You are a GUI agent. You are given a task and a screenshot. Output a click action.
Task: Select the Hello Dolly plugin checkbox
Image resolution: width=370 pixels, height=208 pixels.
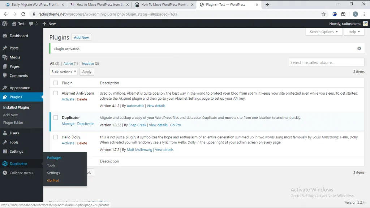56,137
